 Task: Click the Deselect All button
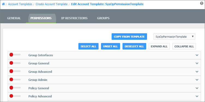[134, 46]
